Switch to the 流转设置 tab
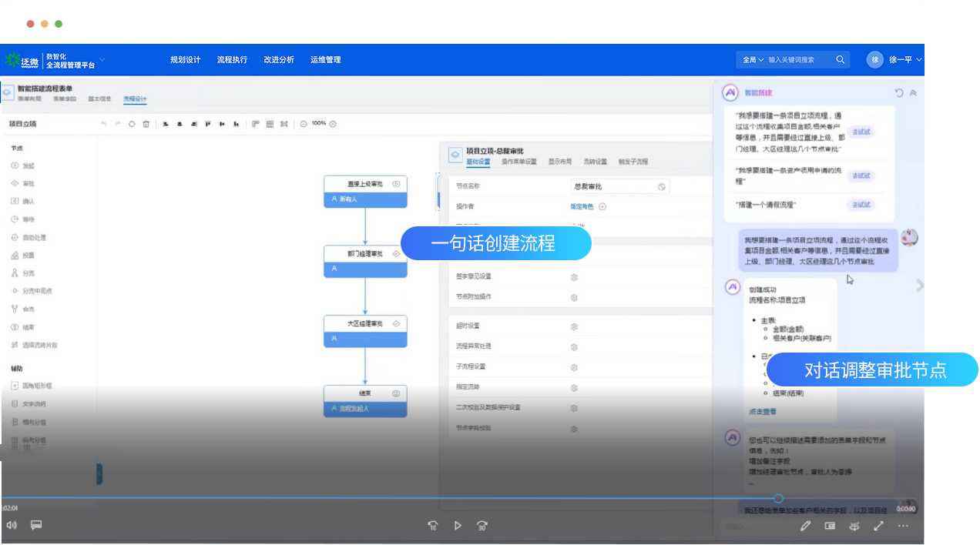This screenshot has height=545, width=980. pos(595,162)
